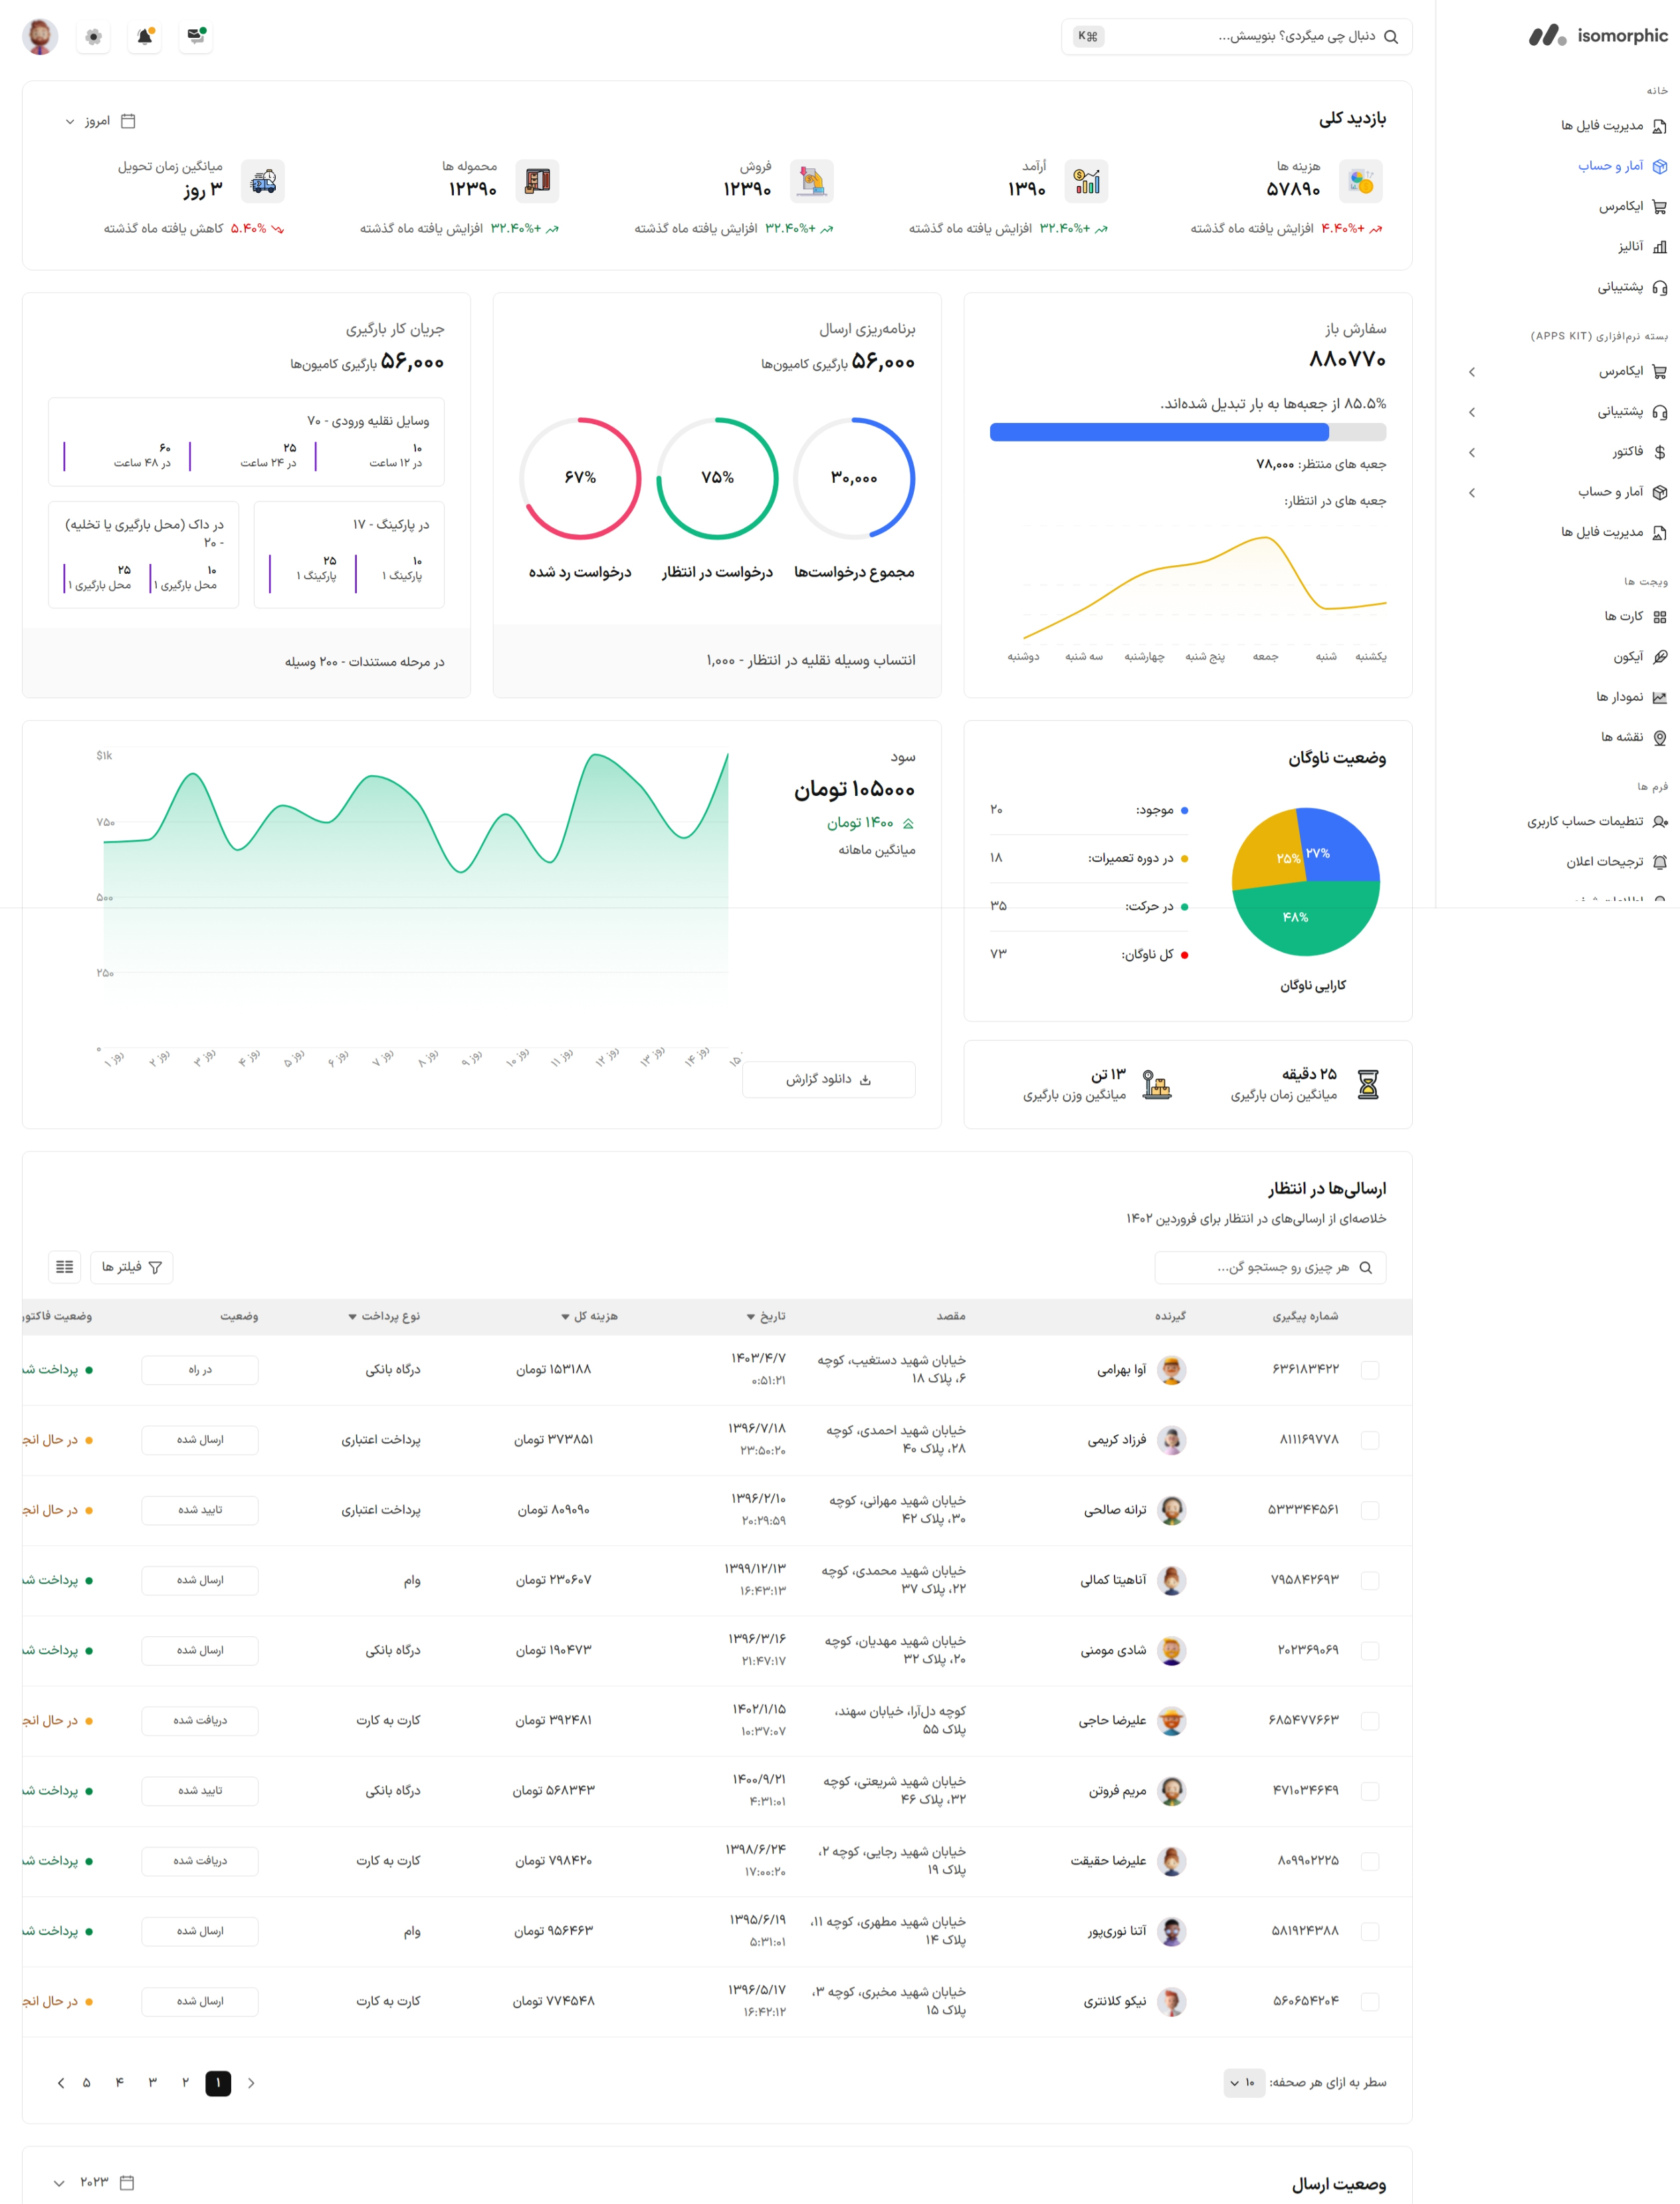Open the notifications bell icon
This screenshot has width=1680, height=2204.
click(x=145, y=36)
